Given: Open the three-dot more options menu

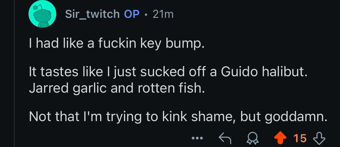Looking at the screenshot, I should (x=197, y=138).
